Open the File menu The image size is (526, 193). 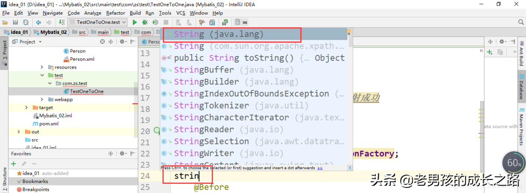coord(6,13)
